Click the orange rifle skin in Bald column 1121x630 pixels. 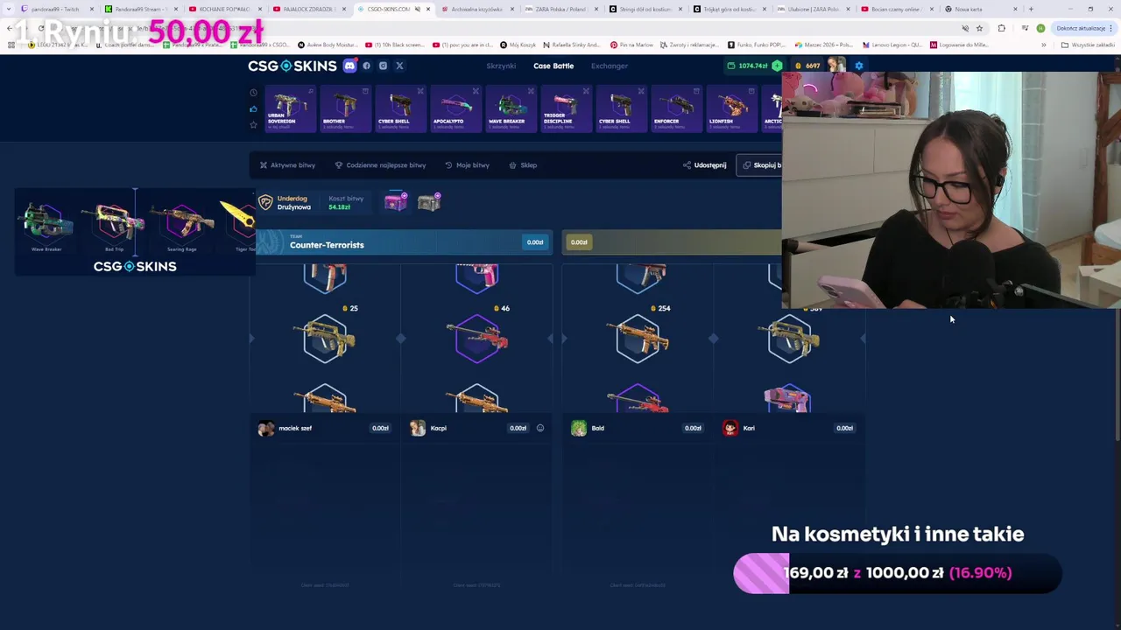(638, 338)
